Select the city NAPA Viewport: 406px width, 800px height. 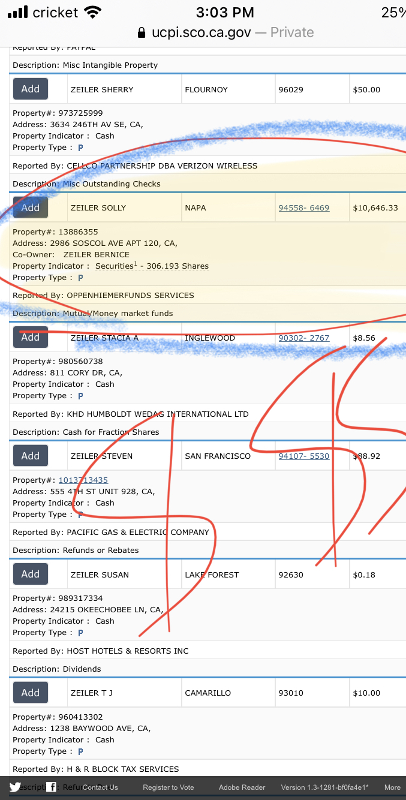pos(196,208)
